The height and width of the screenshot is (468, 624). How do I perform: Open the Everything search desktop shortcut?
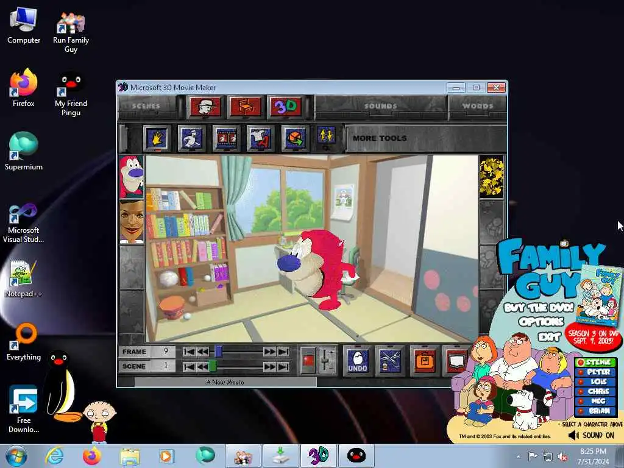(x=24, y=342)
